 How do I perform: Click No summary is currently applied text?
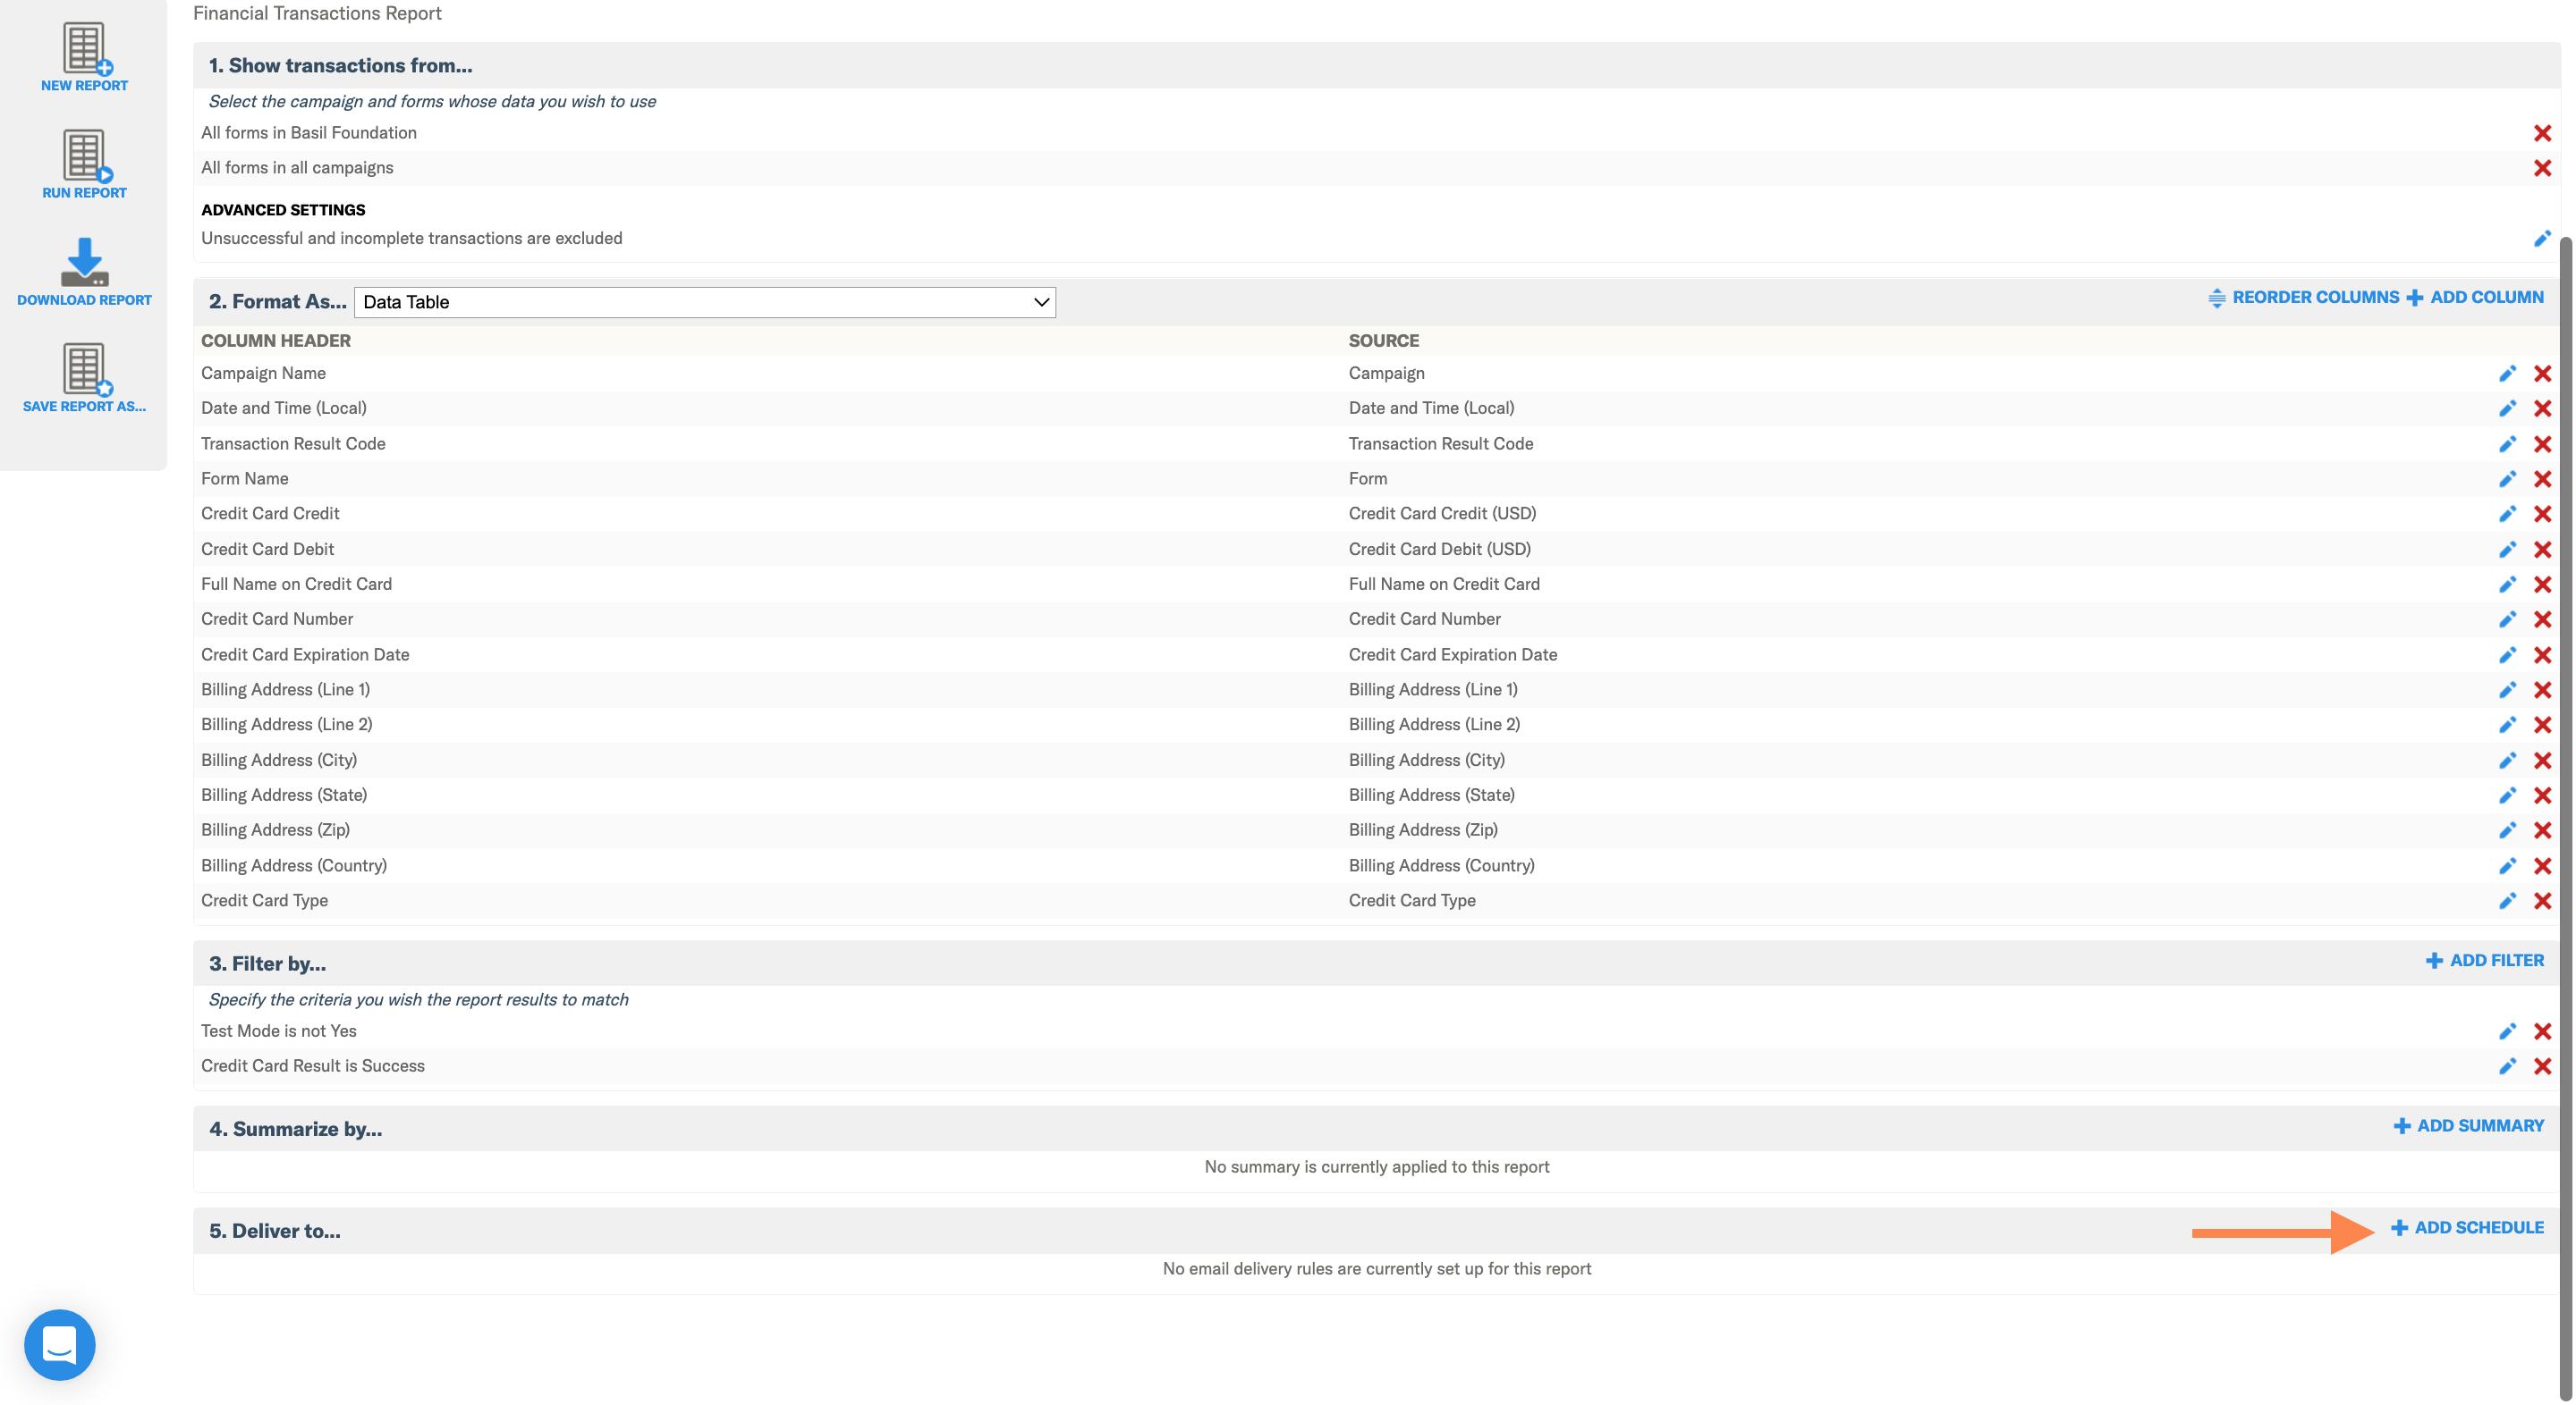coord(1376,1167)
